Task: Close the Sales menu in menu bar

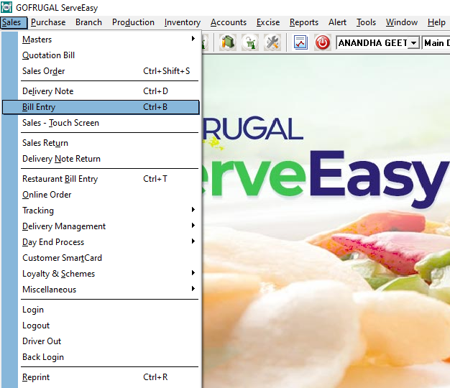Action: coord(14,22)
